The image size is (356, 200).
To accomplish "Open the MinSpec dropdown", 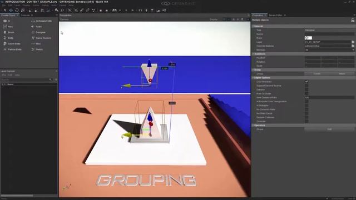I will 329,50.
